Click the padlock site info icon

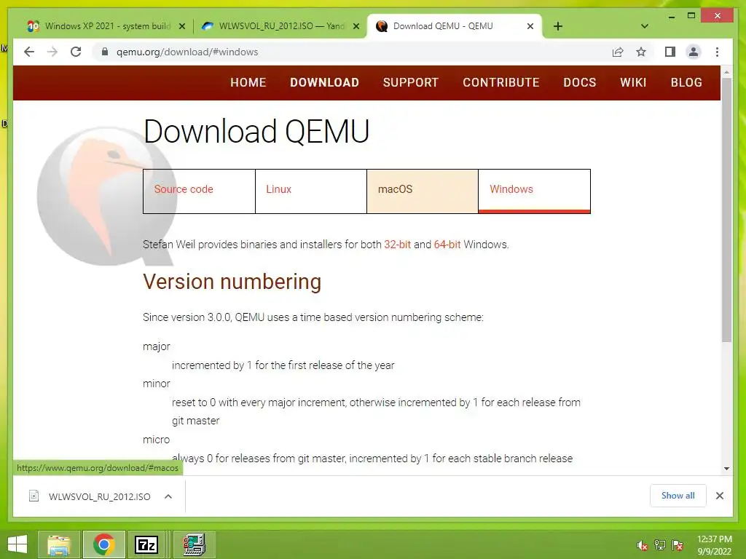[x=105, y=52]
